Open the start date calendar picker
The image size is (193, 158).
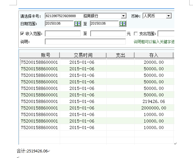pyautogui.click(x=78, y=24)
